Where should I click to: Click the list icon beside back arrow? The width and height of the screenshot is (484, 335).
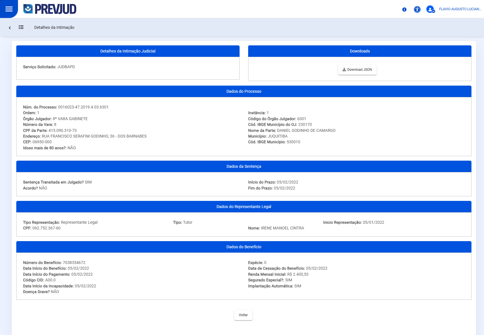21,27
